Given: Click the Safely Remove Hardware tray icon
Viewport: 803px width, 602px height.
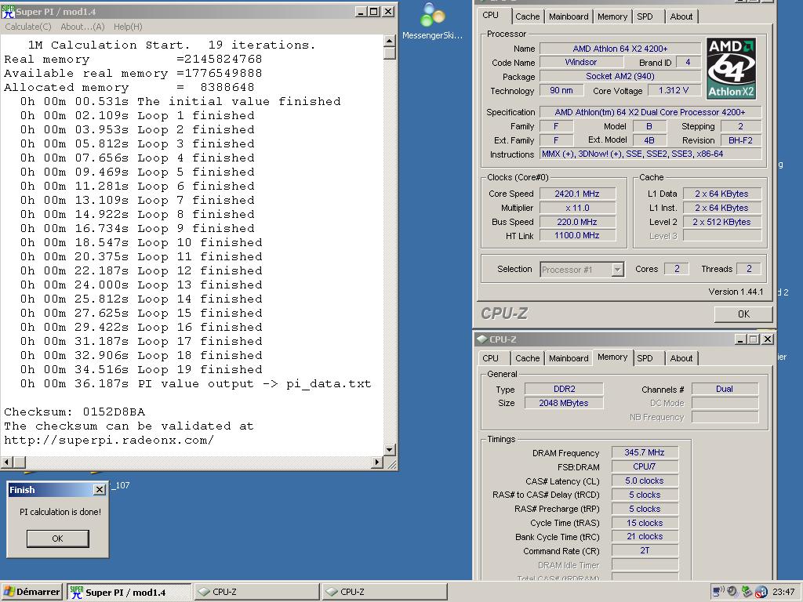Looking at the screenshot, I should (x=747, y=592).
